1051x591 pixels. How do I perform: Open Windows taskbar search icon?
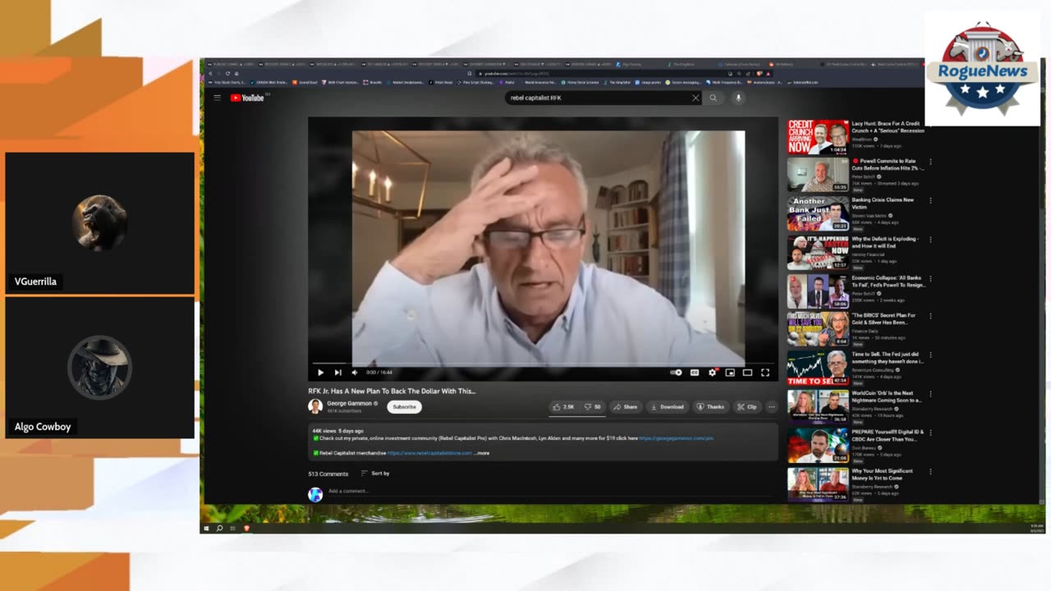pos(219,528)
